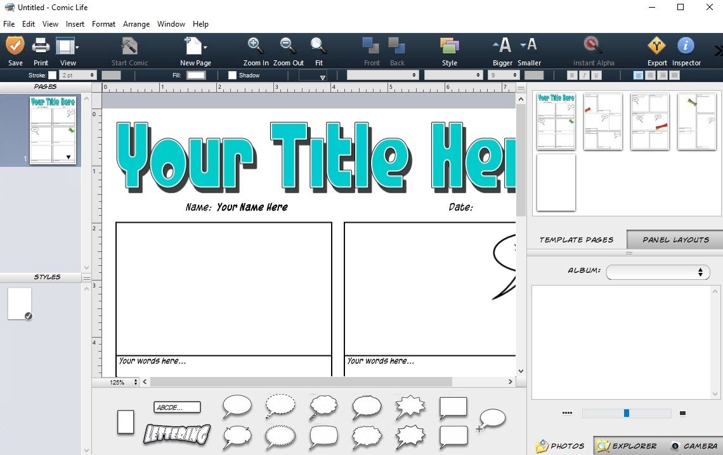Select page 1 thumbnail in Pages
The image size is (723, 455).
click(53, 129)
